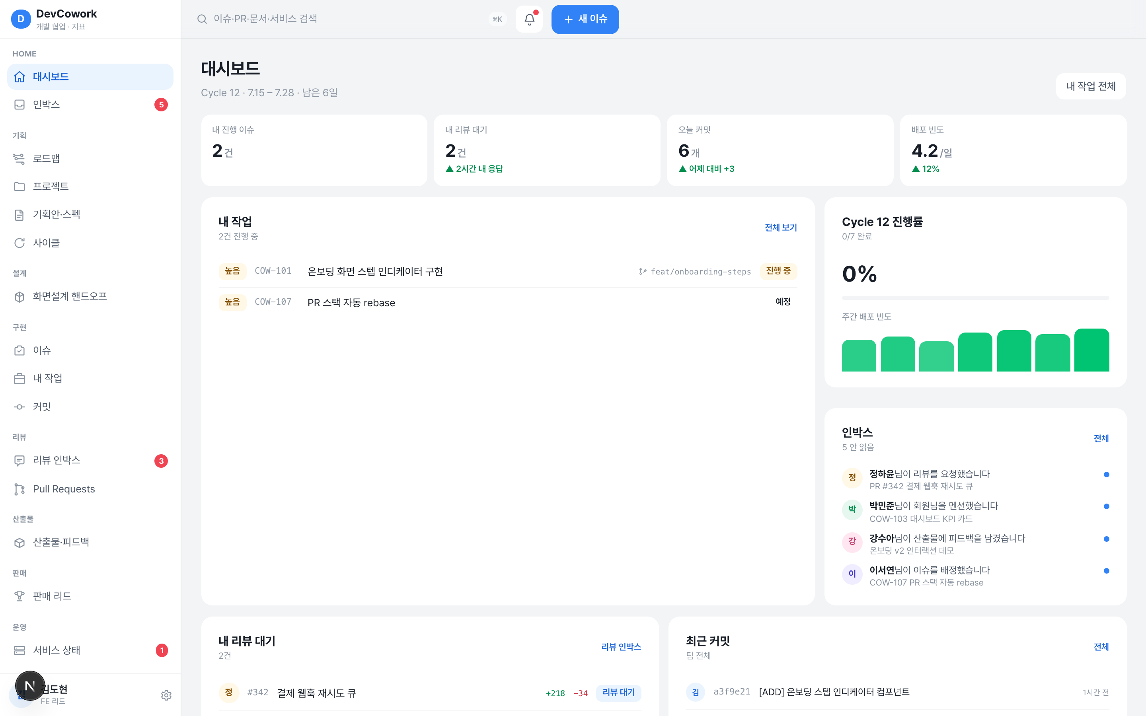1146x716 pixels.
Task: Open task COW-101 온보딩 화면 스텝 인디케이터 구현
Action: click(x=508, y=271)
